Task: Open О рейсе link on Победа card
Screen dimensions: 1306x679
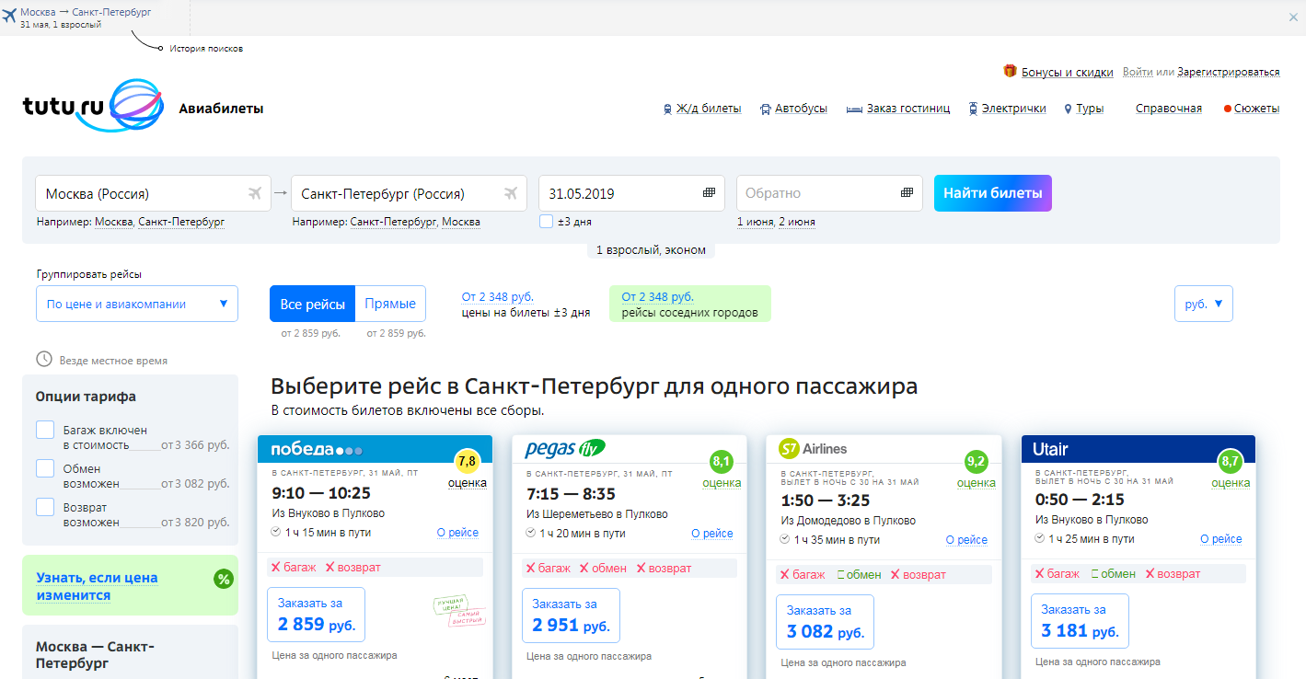Action: click(x=457, y=533)
